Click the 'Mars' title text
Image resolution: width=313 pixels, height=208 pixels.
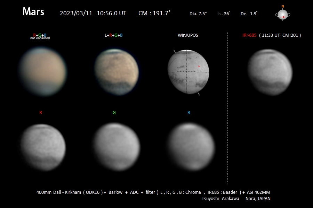(x=33, y=11)
